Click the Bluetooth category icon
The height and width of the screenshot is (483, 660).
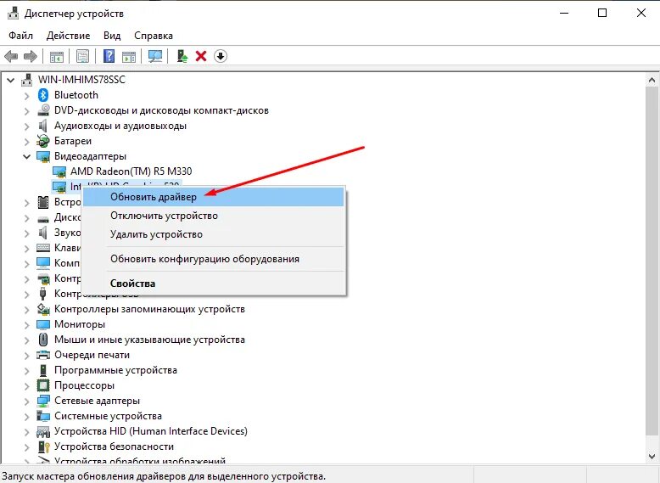coord(43,95)
